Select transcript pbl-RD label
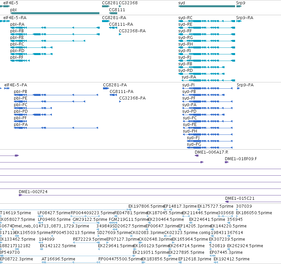281x264 pixels. pyautogui.click(x=18, y=51)
